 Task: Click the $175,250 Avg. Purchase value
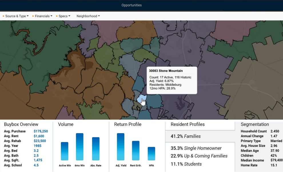coord(41,131)
